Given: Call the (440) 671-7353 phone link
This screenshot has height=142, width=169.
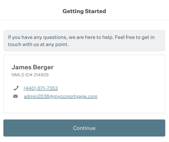Looking at the screenshot, I should click(x=41, y=88).
